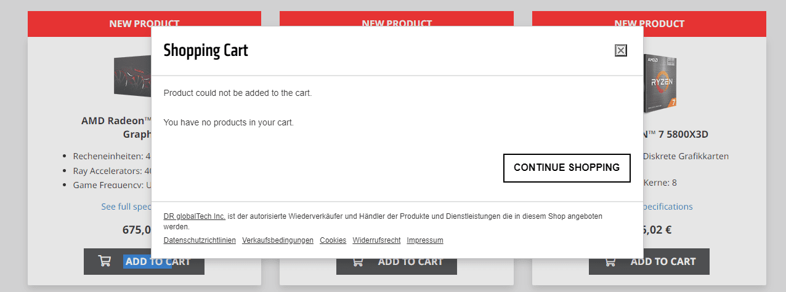Click the highlighted Add to Cart text for Radeon
Viewport: 786px width, 292px height.
(158, 261)
